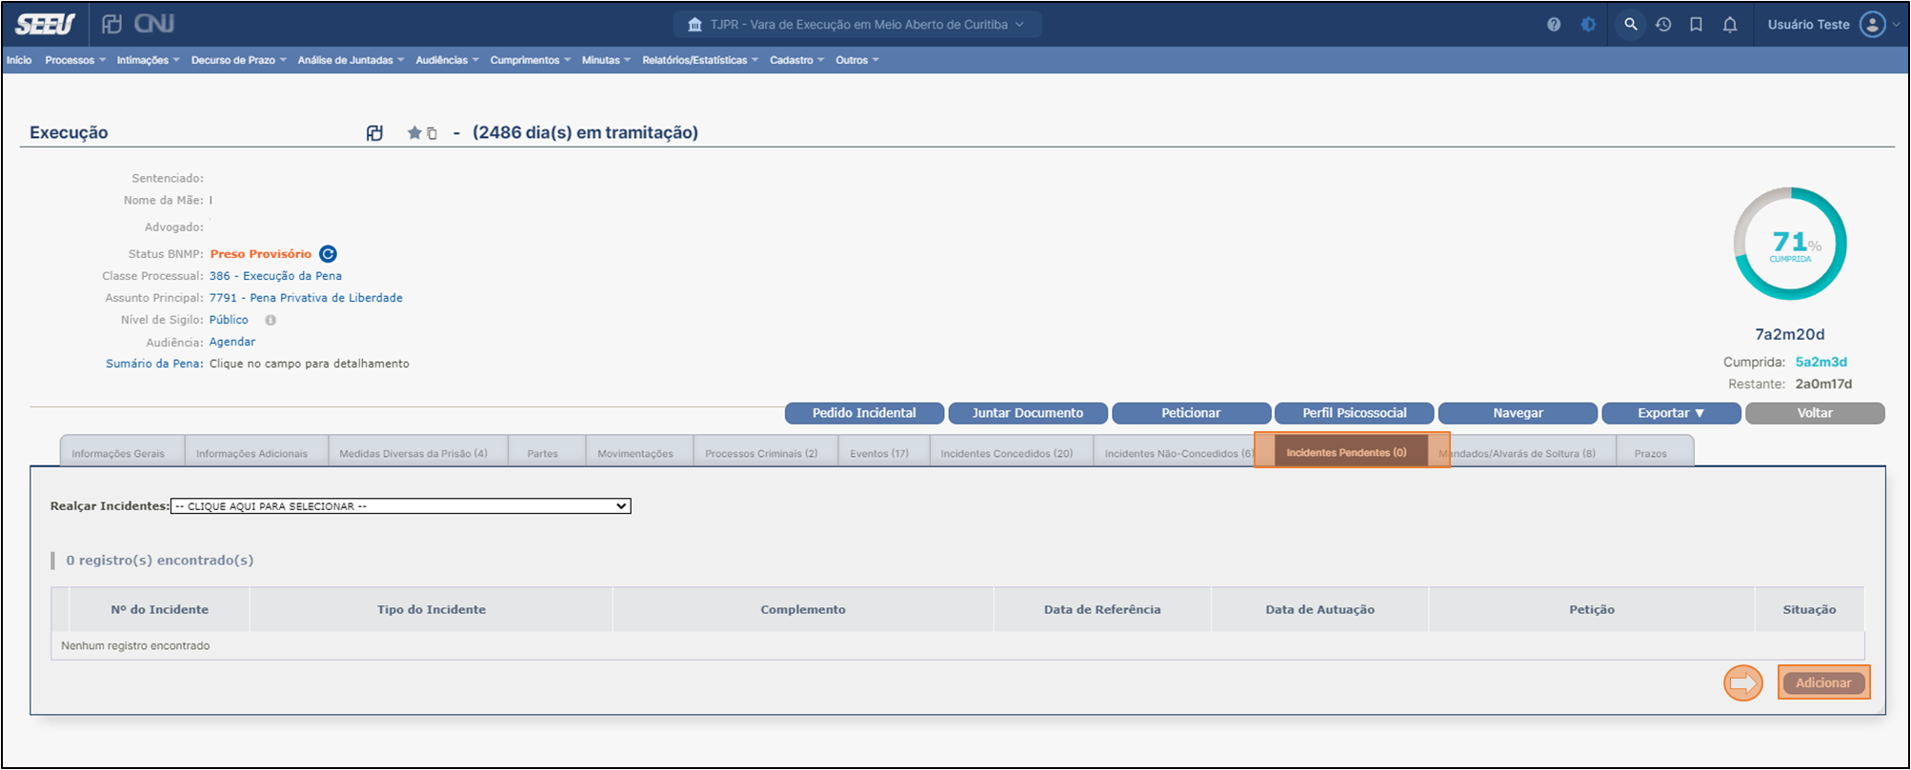
Task: Click the SEEU logo
Action: [45, 24]
